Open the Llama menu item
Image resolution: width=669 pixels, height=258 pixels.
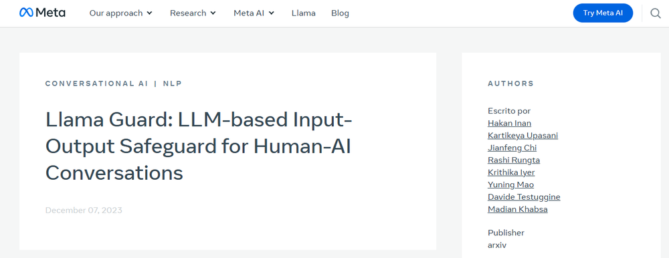tap(303, 13)
